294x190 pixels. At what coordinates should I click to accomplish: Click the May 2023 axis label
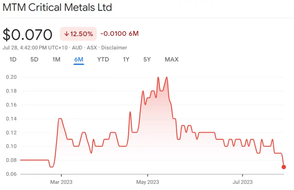(x=147, y=182)
